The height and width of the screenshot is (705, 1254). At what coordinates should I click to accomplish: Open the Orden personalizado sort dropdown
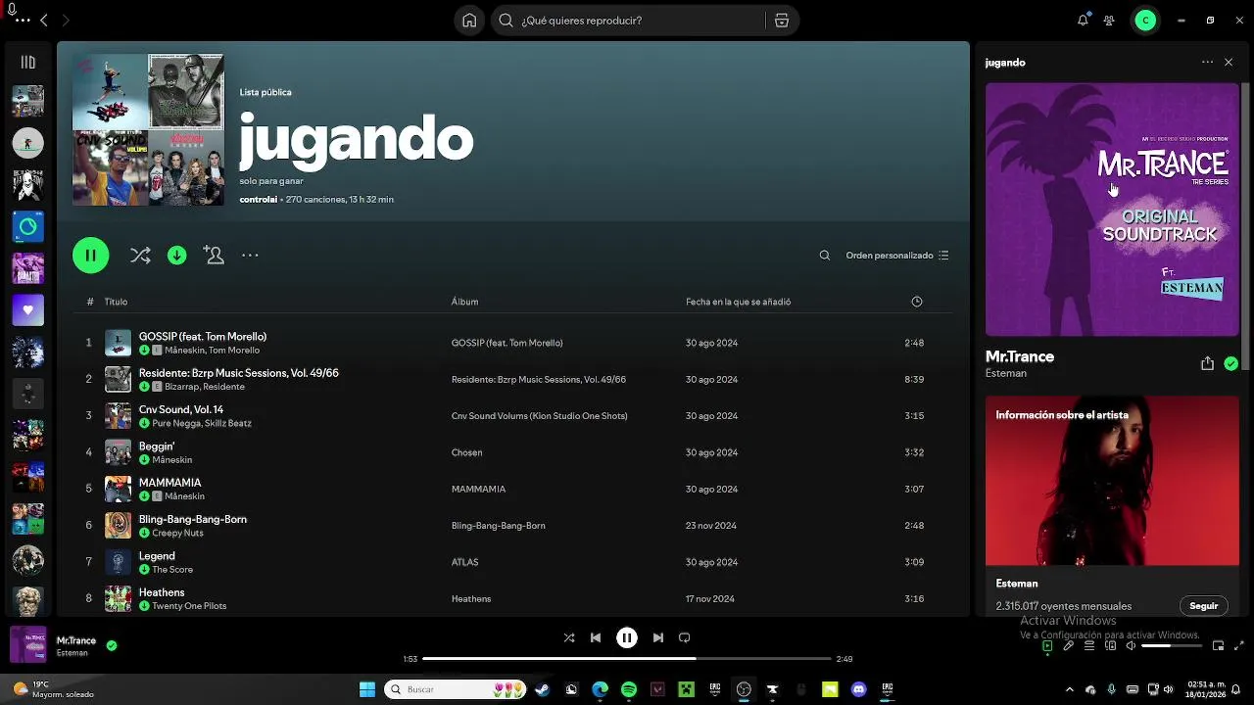pyautogui.click(x=896, y=256)
